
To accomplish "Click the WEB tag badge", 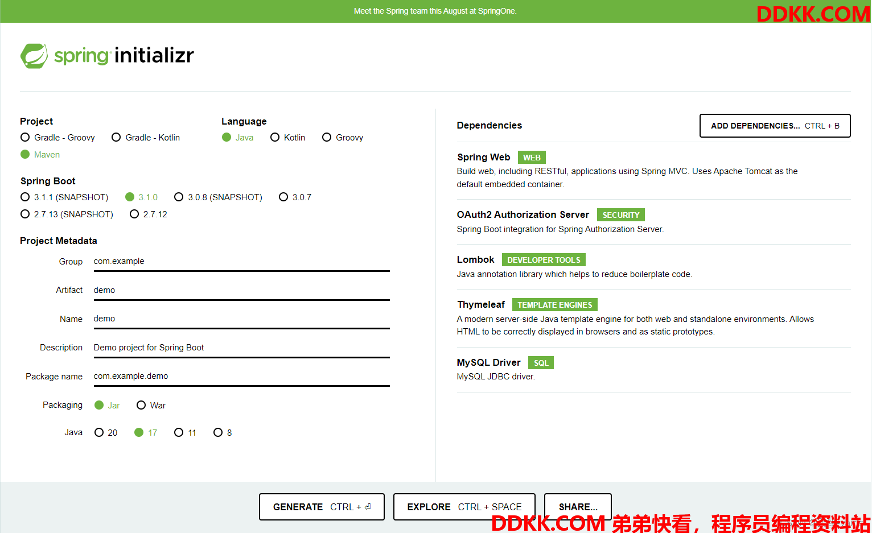I will click(532, 158).
